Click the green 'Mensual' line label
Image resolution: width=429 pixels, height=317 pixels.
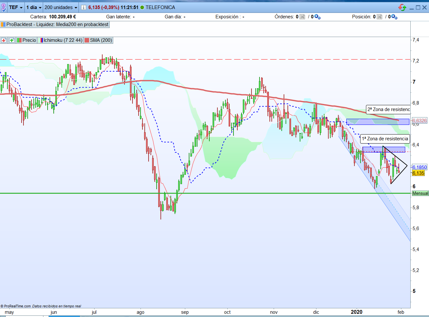(420, 193)
